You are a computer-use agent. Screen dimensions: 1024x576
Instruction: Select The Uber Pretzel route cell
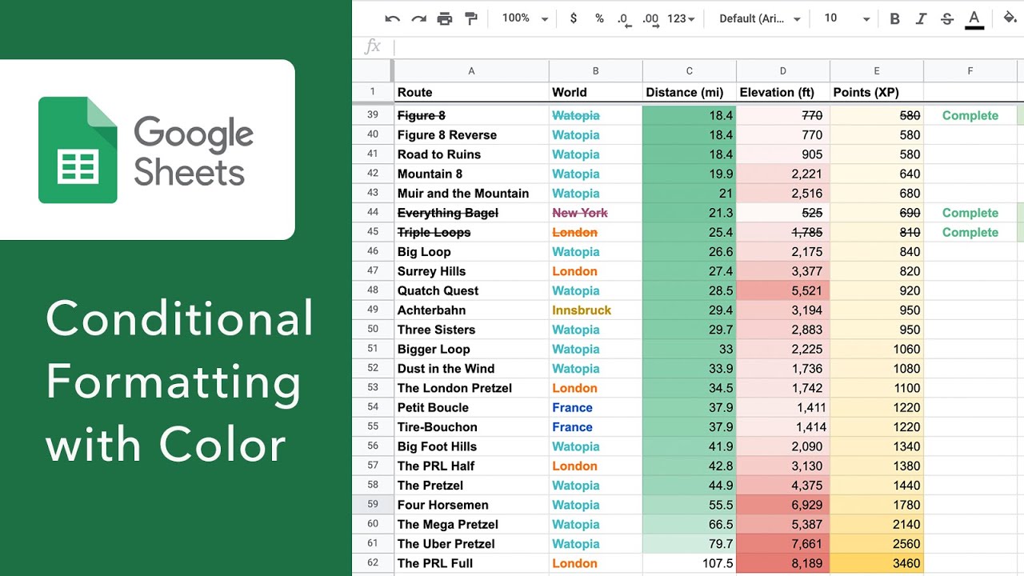click(x=471, y=544)
